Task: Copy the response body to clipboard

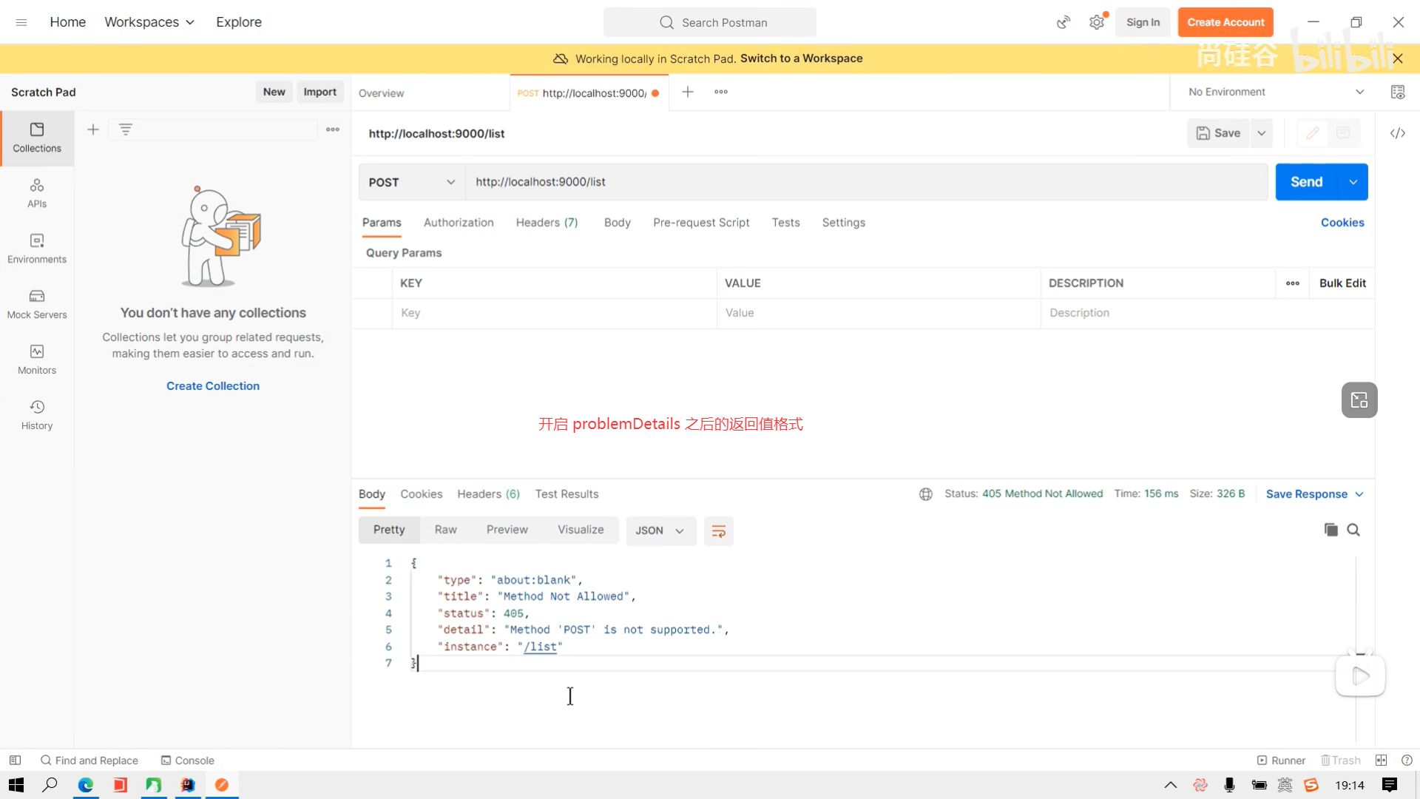Action: pyautogui.click(x=1331, y=530)
